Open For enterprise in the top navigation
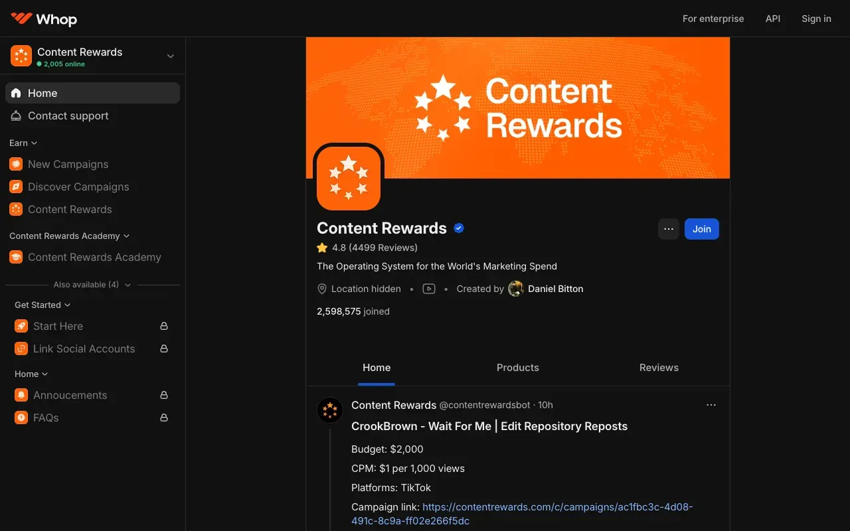Image resolution: width=850 pixels, height=531 pixels. point(713,19)
